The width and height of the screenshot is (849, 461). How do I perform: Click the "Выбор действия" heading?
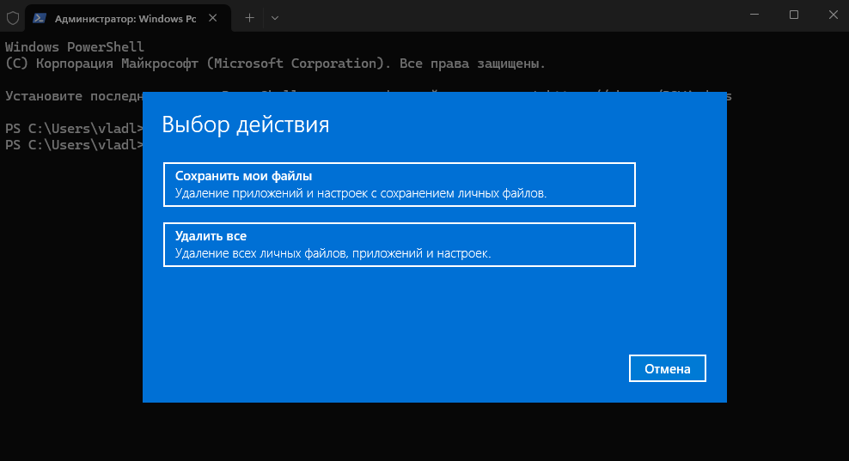click(245, 124)
